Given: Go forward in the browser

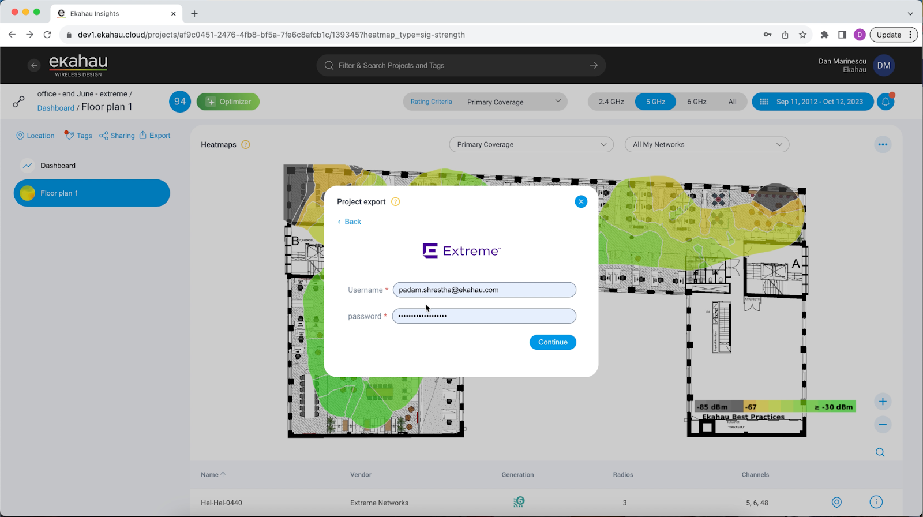Looking at the screenshot, I should pos(29,35).
